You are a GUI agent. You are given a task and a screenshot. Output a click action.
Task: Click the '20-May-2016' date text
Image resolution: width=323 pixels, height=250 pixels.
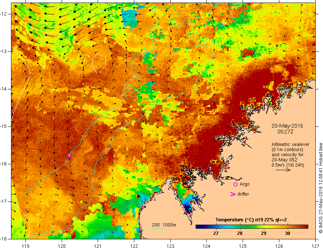(287, 126)
